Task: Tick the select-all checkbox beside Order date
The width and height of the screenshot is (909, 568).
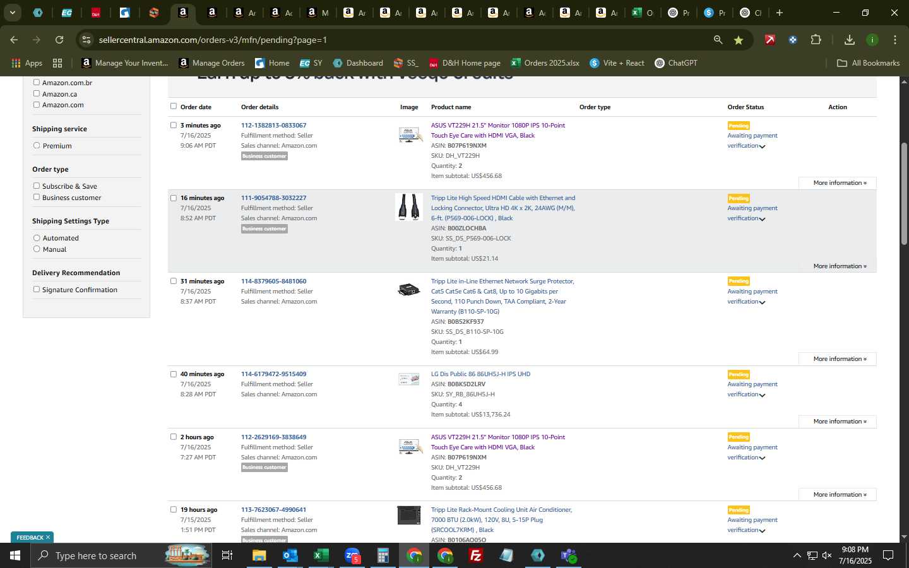Action: pyautogui.click(x=174, y=106)
